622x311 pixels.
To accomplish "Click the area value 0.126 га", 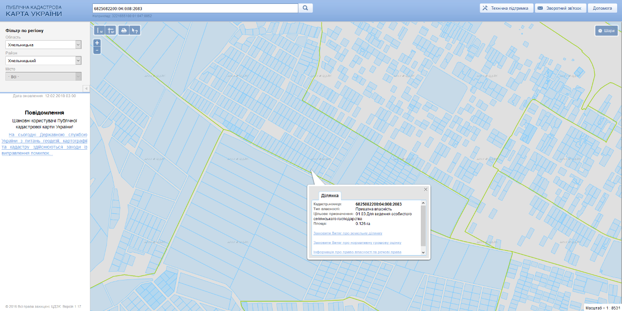I will [363, 224].
